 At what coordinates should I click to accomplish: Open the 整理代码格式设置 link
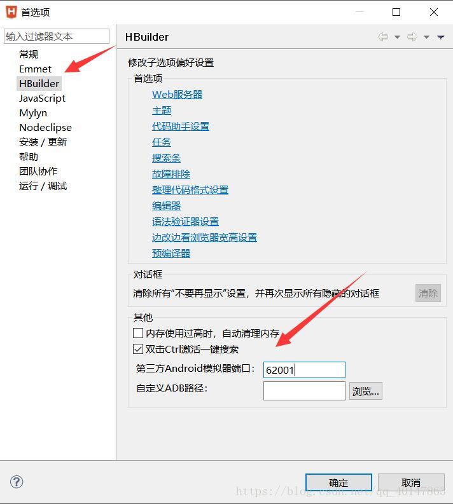(190, 190)
